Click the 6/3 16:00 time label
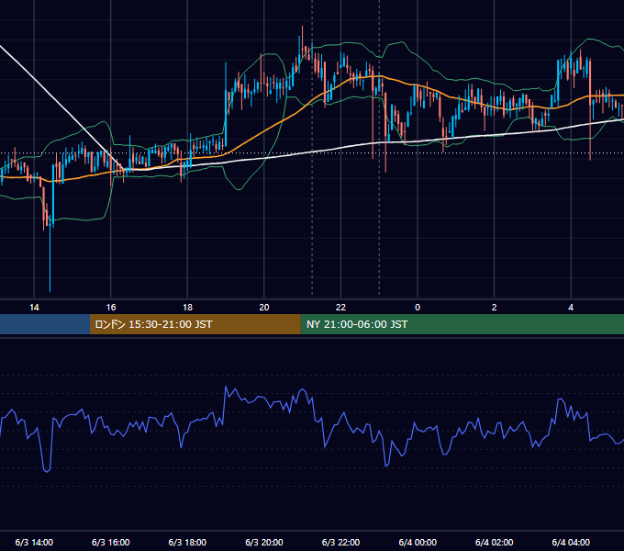The image size is (624, 551). (111, 542)
